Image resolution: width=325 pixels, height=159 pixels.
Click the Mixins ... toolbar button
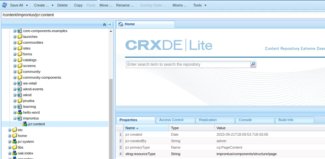179,6
